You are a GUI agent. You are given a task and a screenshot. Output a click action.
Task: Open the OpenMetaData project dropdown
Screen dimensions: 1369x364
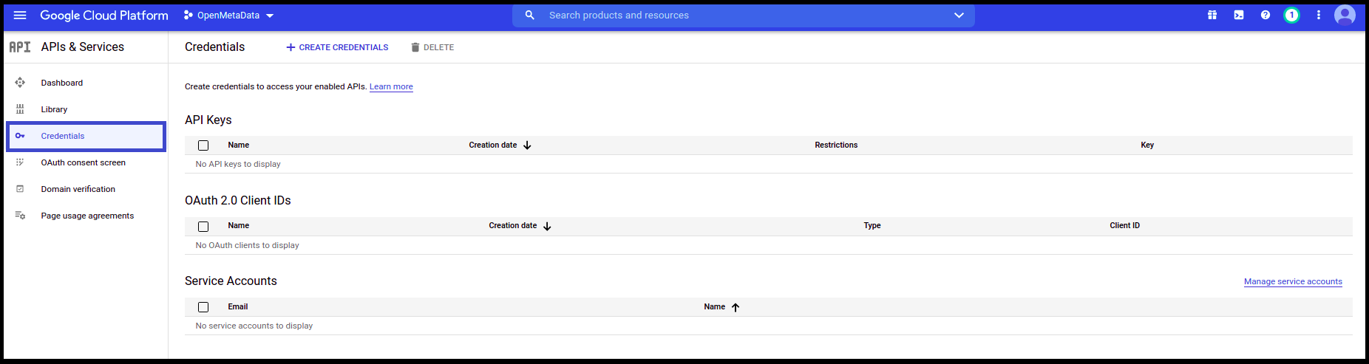click(229, 16)
